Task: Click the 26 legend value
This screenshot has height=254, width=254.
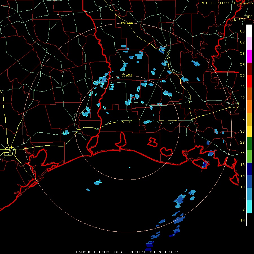Action: [242, 143]
